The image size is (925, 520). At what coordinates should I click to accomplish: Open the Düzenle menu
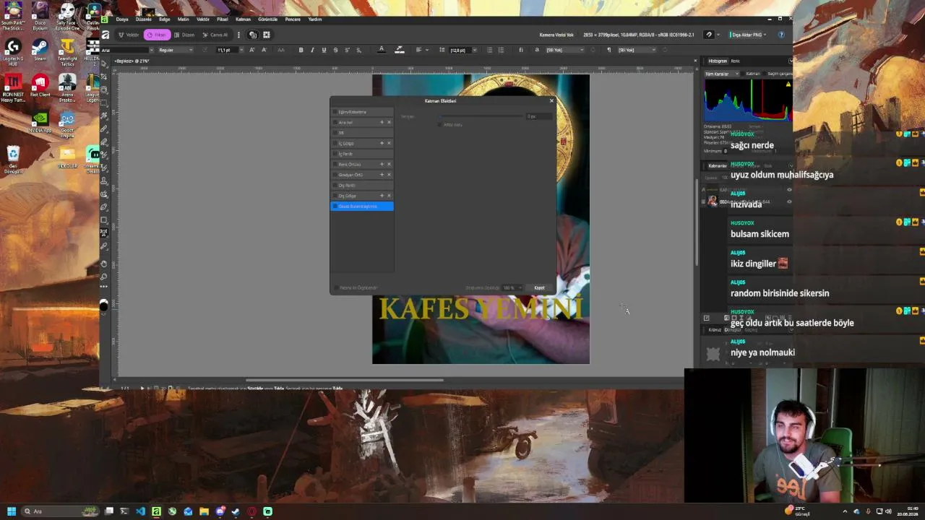[x=144, y=19]
